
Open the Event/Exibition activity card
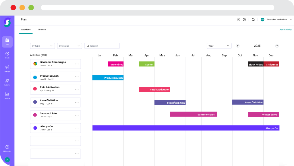[55, 102]
